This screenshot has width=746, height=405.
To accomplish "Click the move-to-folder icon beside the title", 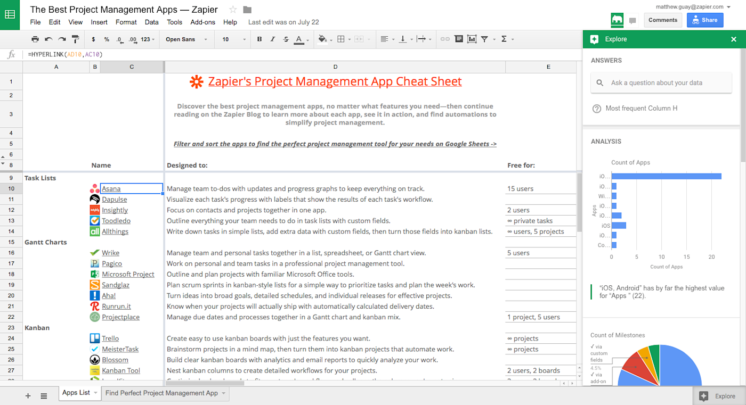I will pyautogui.click(x=247, y=10).
